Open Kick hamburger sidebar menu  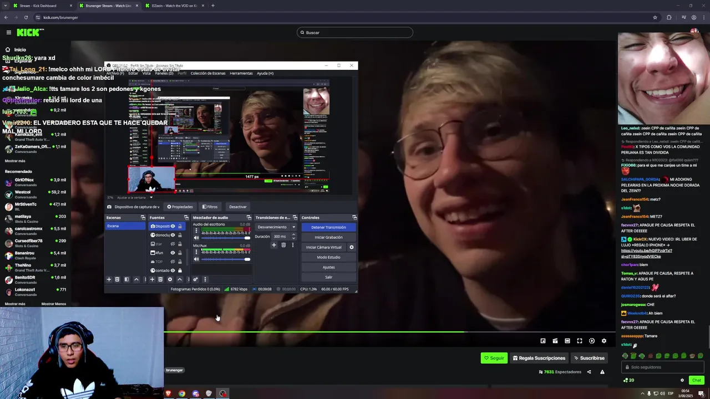(x=9, y=32)
